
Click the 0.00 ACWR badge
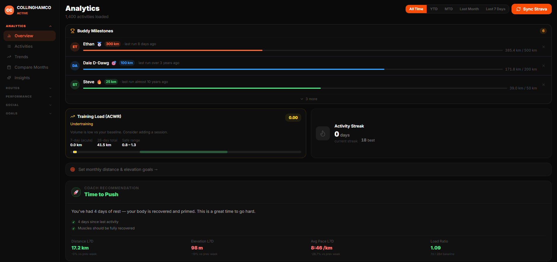tap(293, 118)
